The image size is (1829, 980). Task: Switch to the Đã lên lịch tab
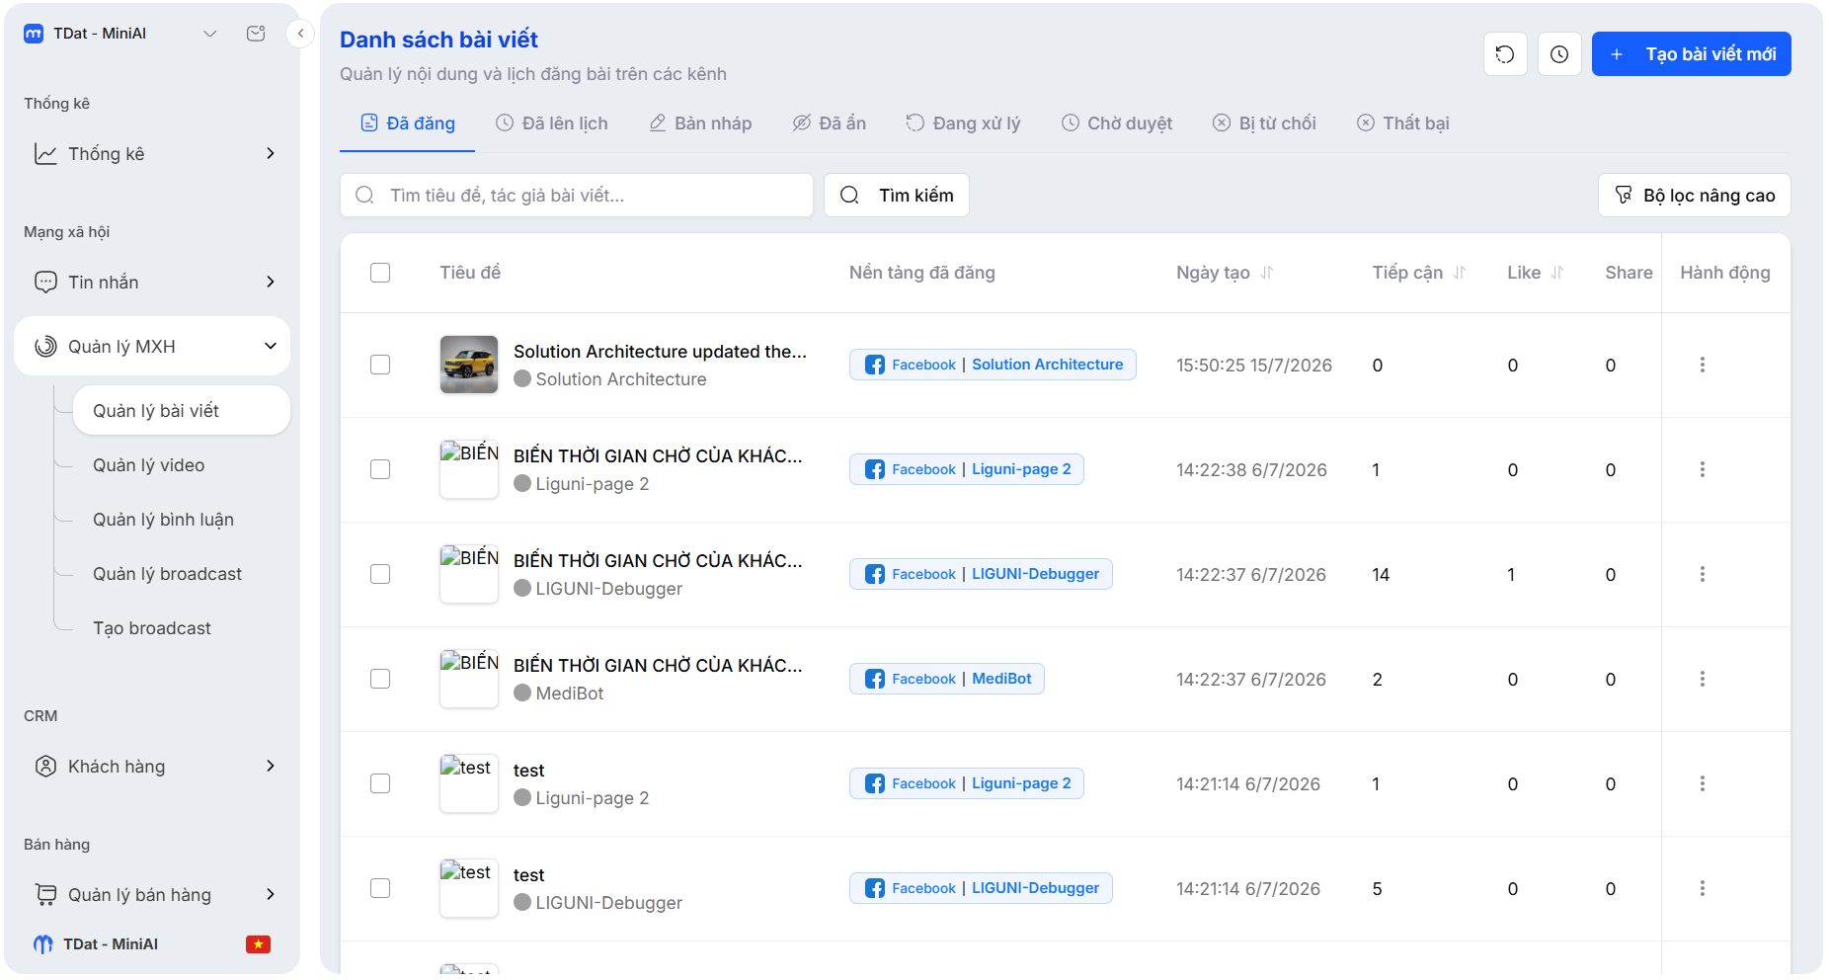pyautogui.click(x=552, y=123)
